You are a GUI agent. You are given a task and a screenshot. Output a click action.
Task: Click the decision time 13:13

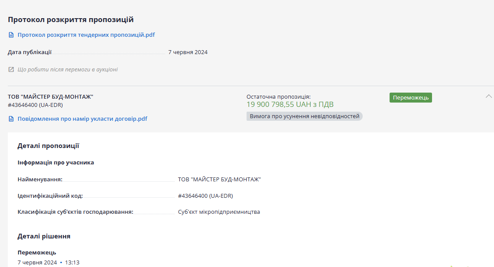tap(72, 262)
